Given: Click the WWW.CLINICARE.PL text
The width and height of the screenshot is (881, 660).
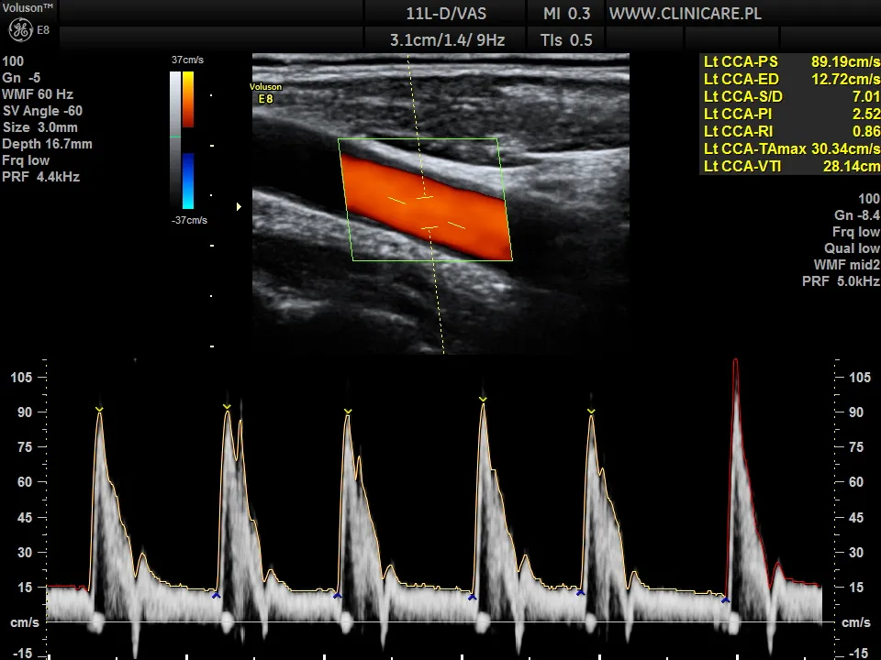Looking at the screenshot, I should [x=685, y=13].
